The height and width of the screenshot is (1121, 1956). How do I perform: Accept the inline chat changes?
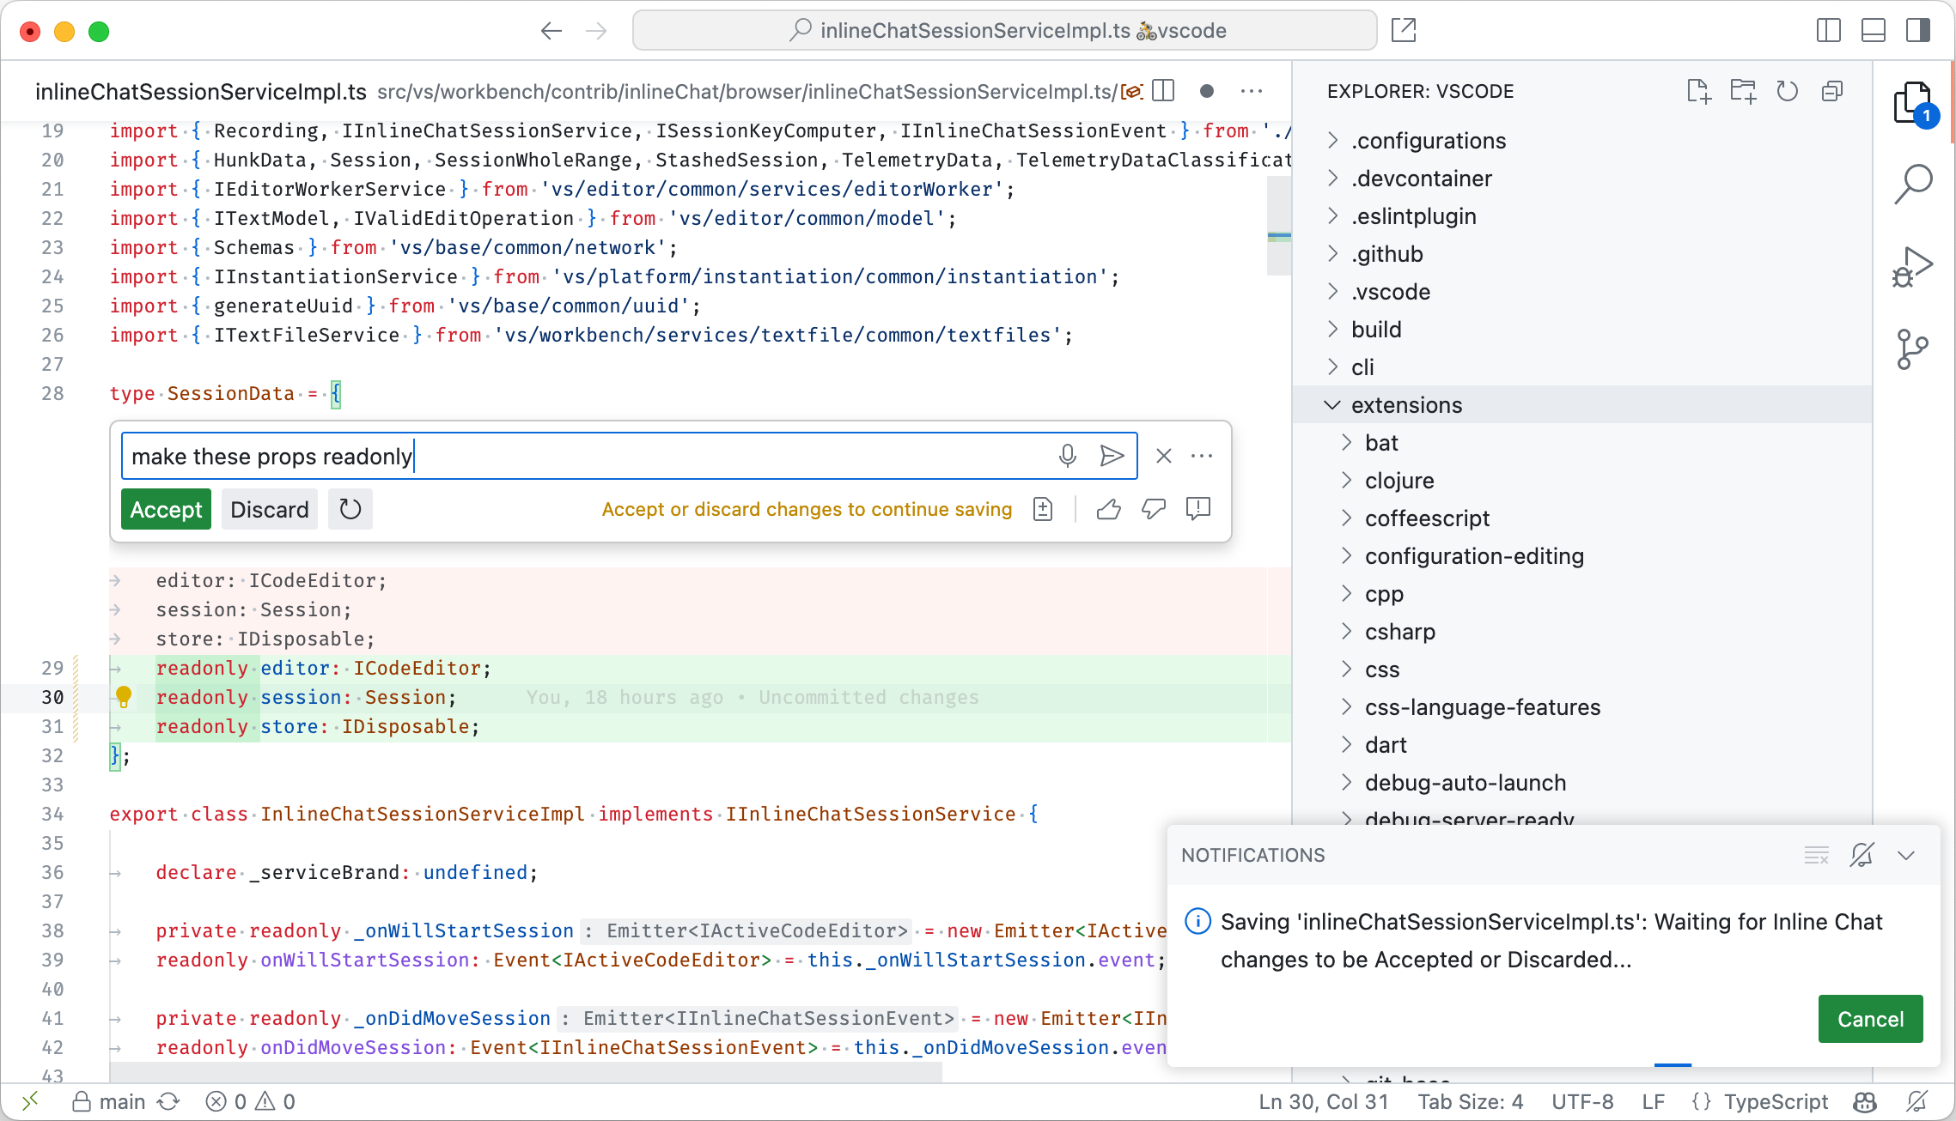tap(165, 509)
